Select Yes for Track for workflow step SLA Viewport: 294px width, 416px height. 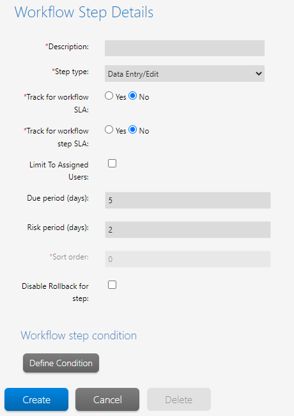(109, 130)
